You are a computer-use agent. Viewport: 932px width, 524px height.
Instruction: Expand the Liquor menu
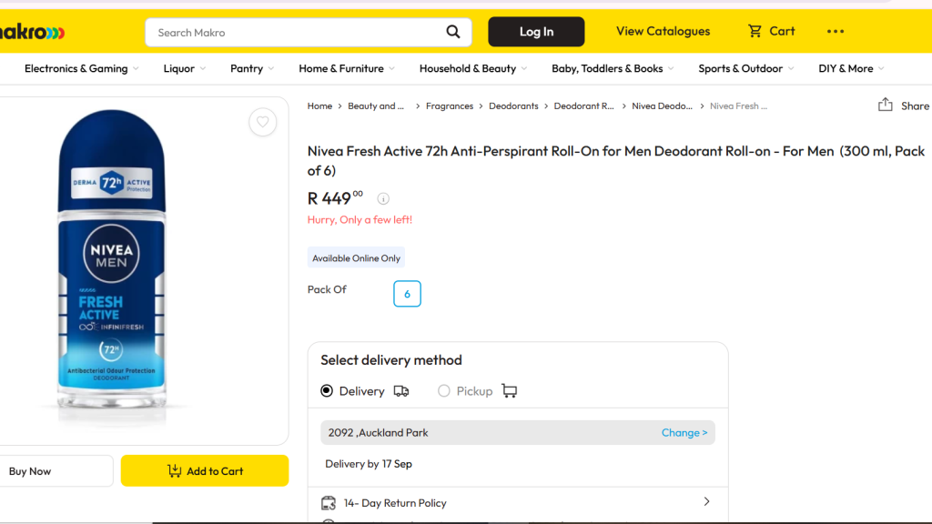[x=184, y=69]
